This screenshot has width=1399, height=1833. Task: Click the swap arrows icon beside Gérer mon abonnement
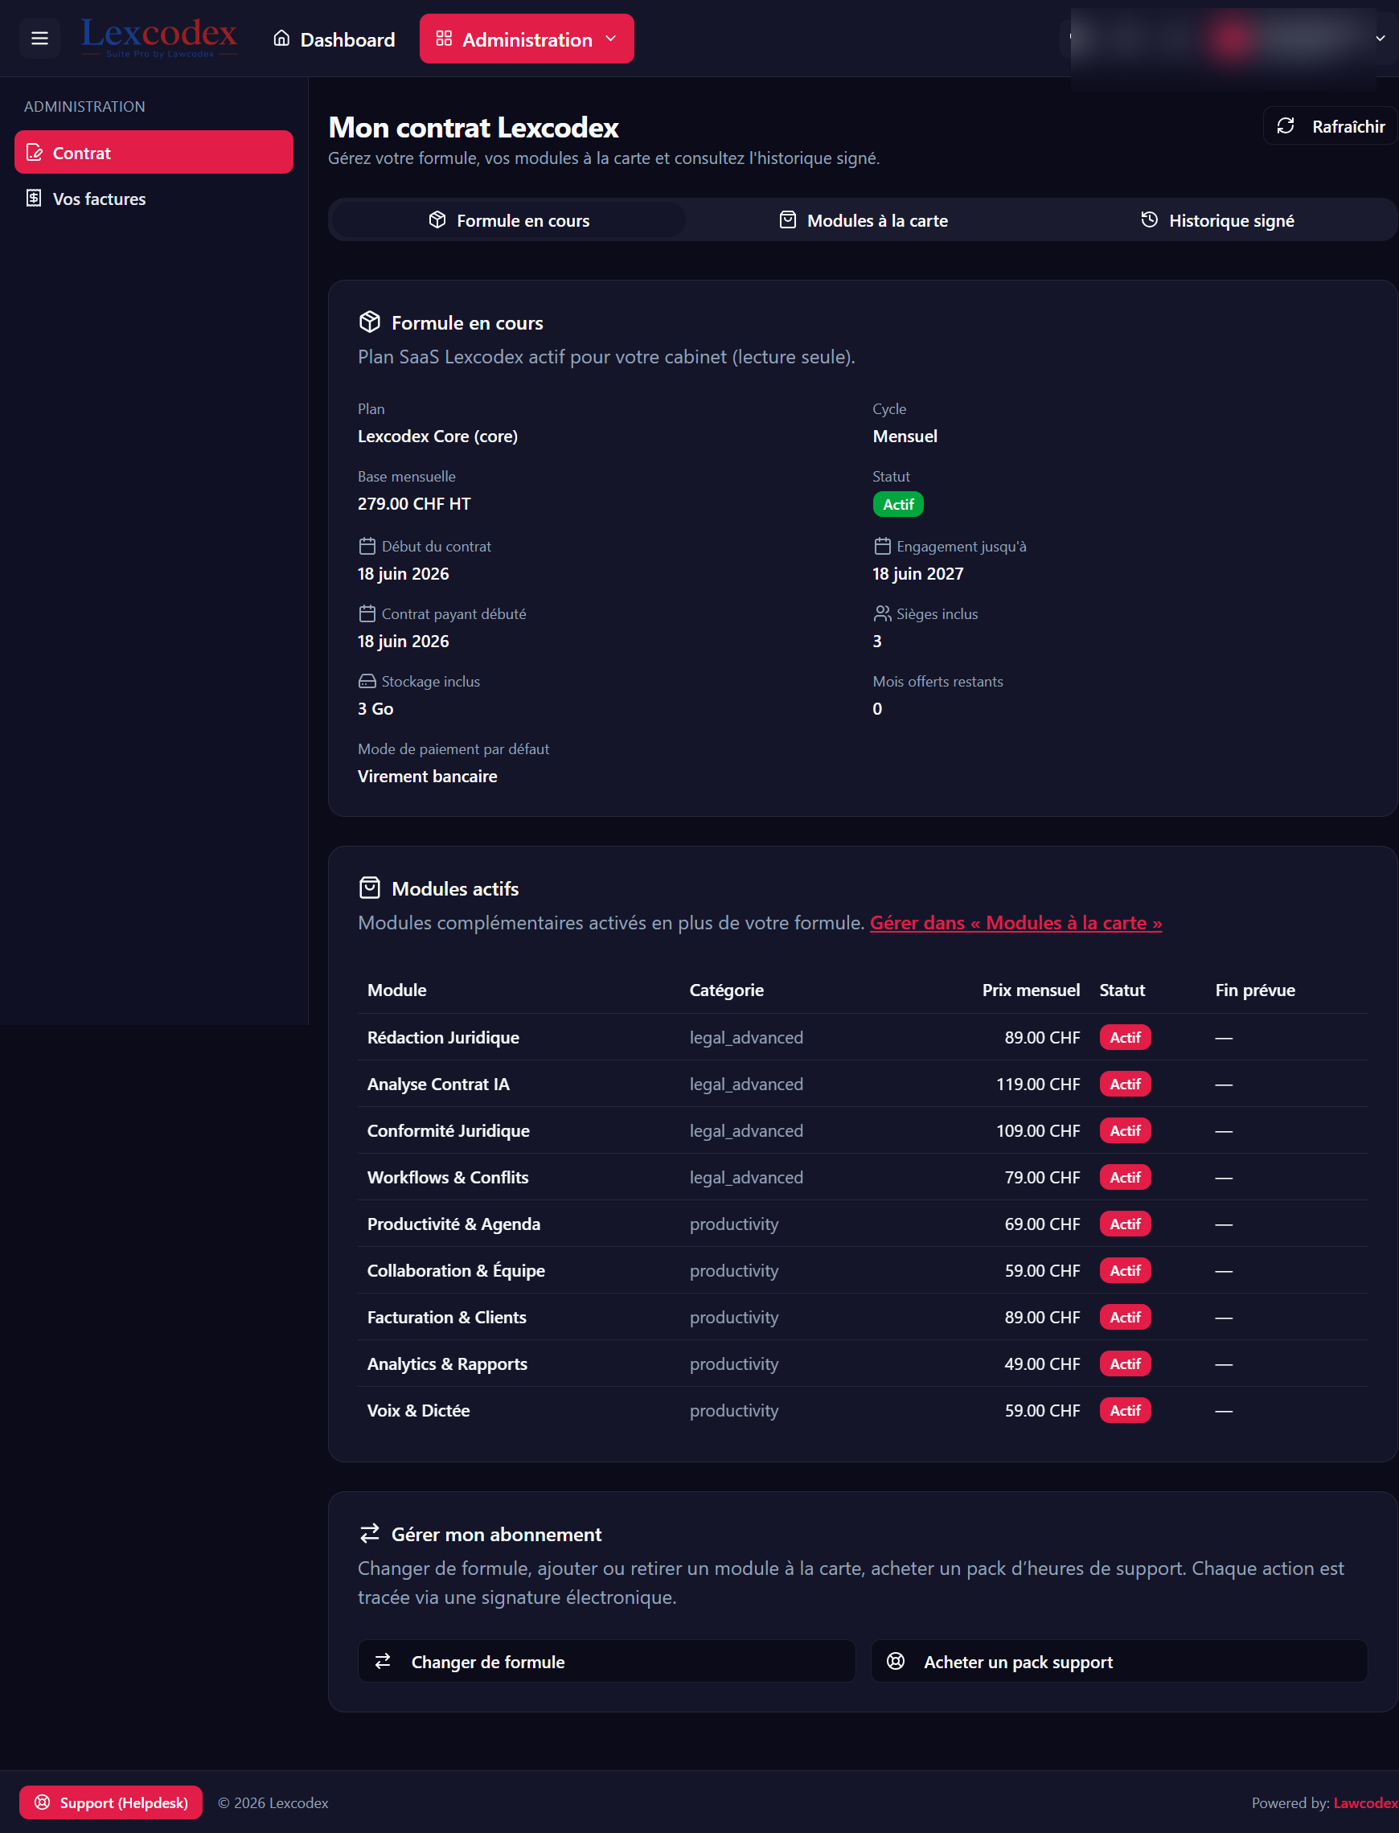pos(370,1533)
